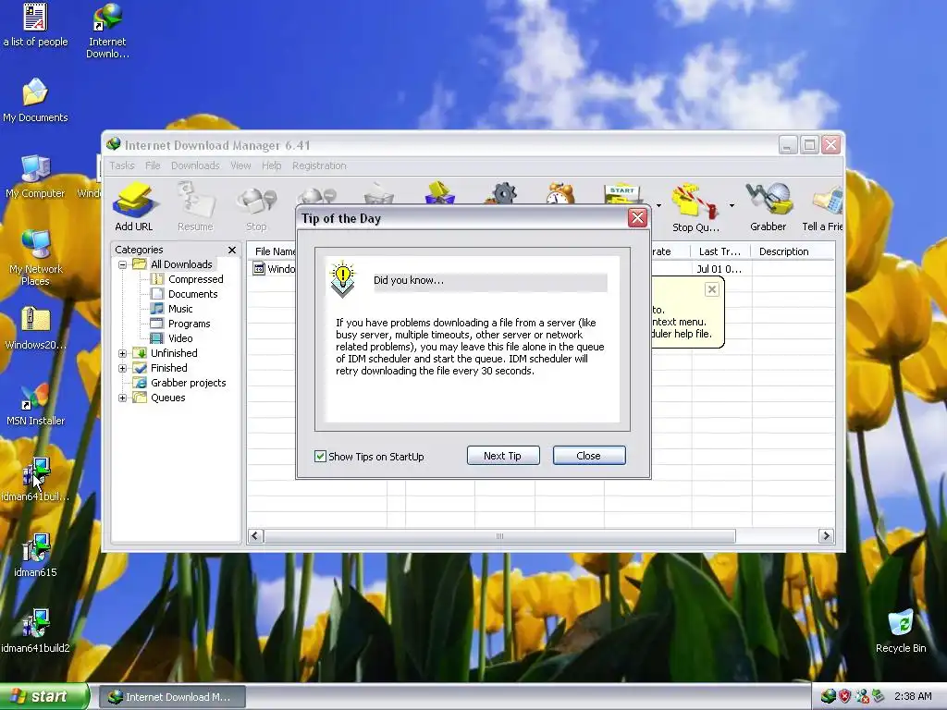Open the View menu
This screenshot has height=710, width=947.
(240, 165)
